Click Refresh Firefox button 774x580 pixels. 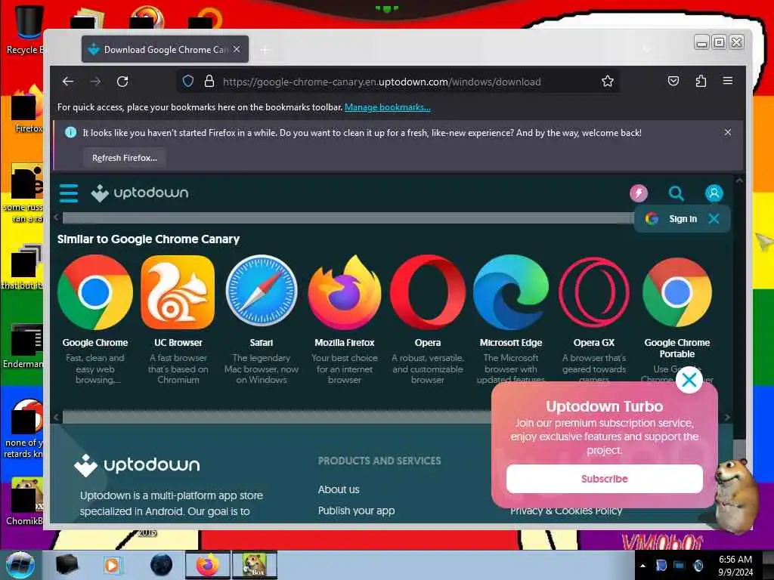125,158
